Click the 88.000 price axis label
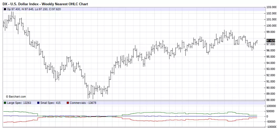The height and width of the screenshot is (128, 279). pyautogui.click(x=271, y=100)
